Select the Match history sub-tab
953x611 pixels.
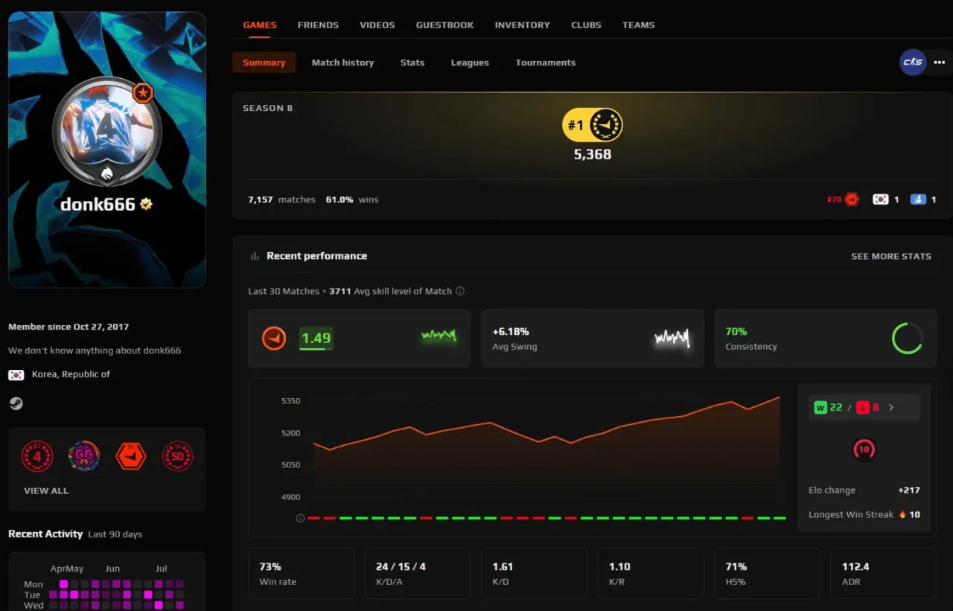342,63
